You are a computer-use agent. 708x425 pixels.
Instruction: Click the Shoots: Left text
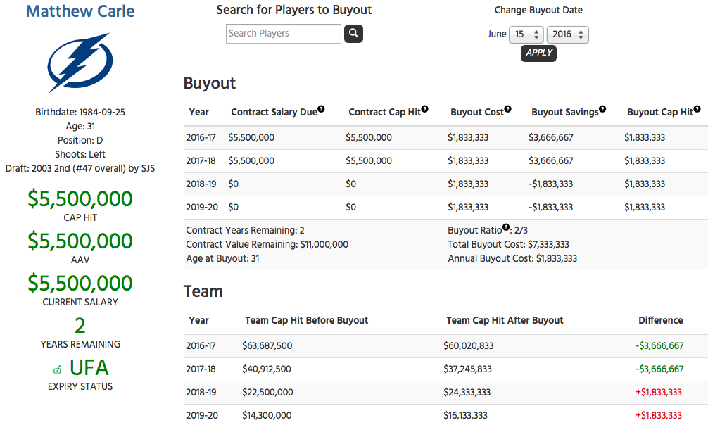pos(80,155)
